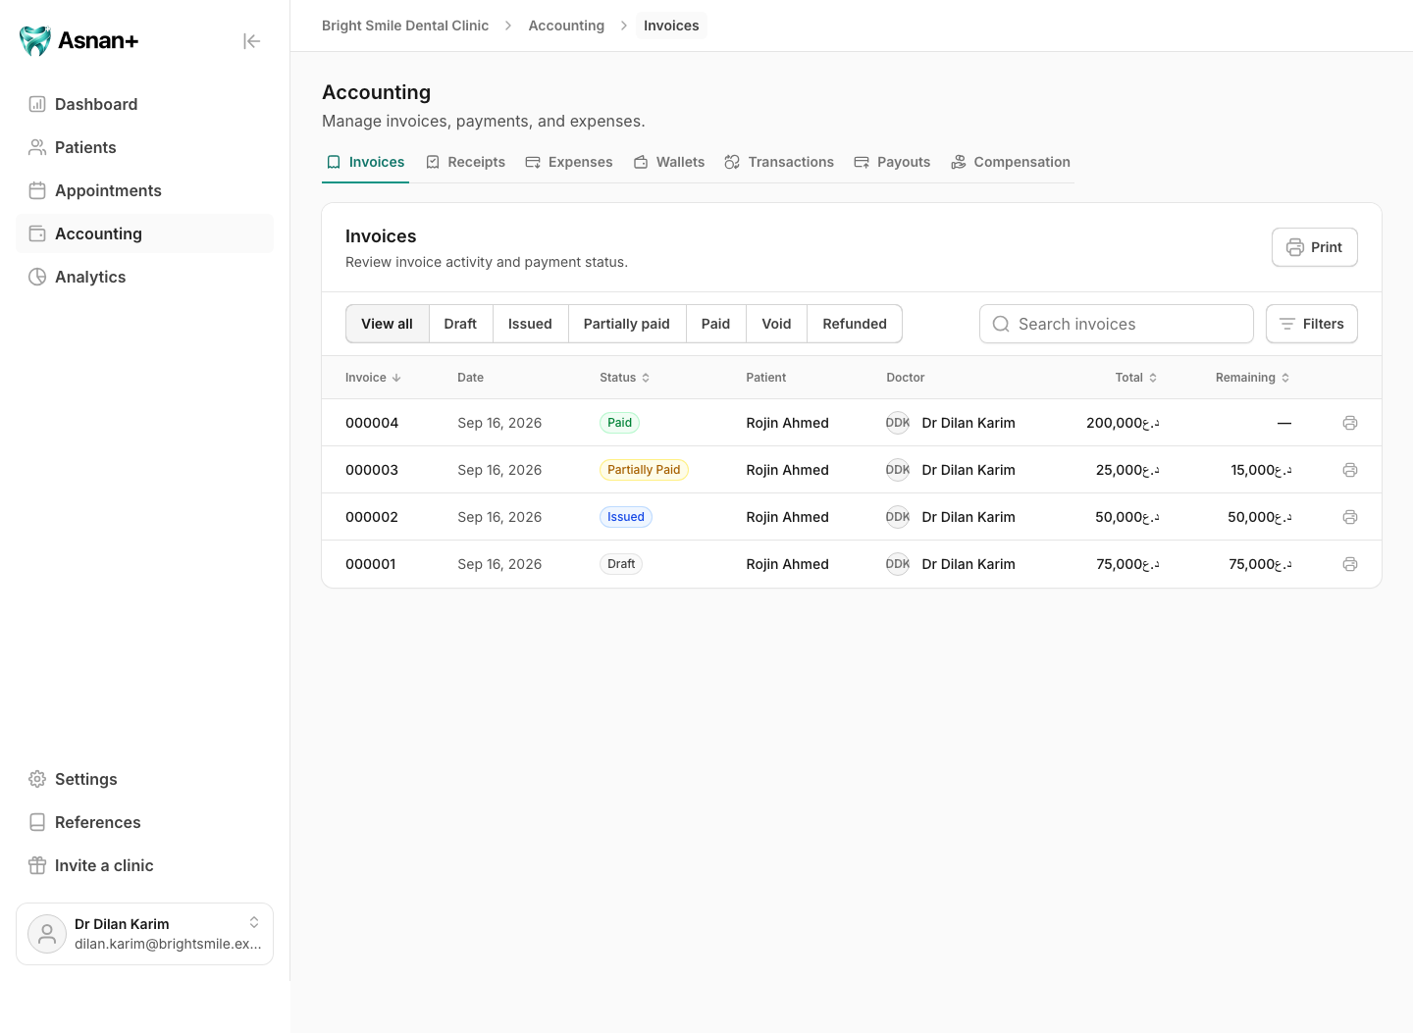Open the Filters button
The image size is (1413, 1033).
1312,324
